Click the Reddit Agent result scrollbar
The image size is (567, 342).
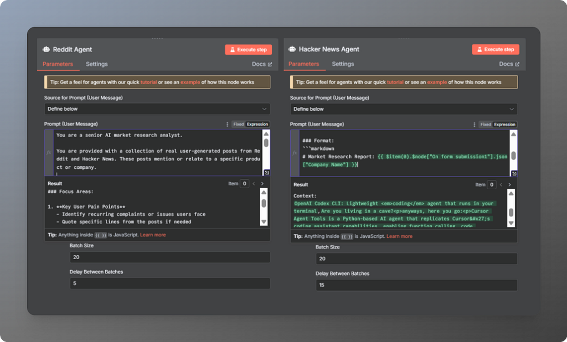(x=264, y=207)
